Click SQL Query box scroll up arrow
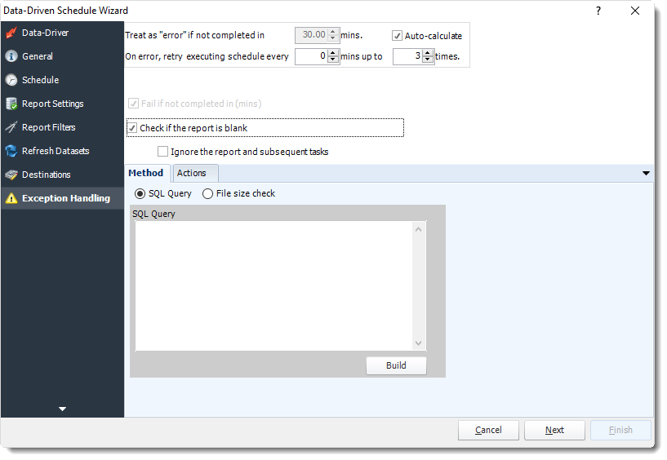Image resolution: width=667 pixels, height=460 pixels. coord(419,229)
